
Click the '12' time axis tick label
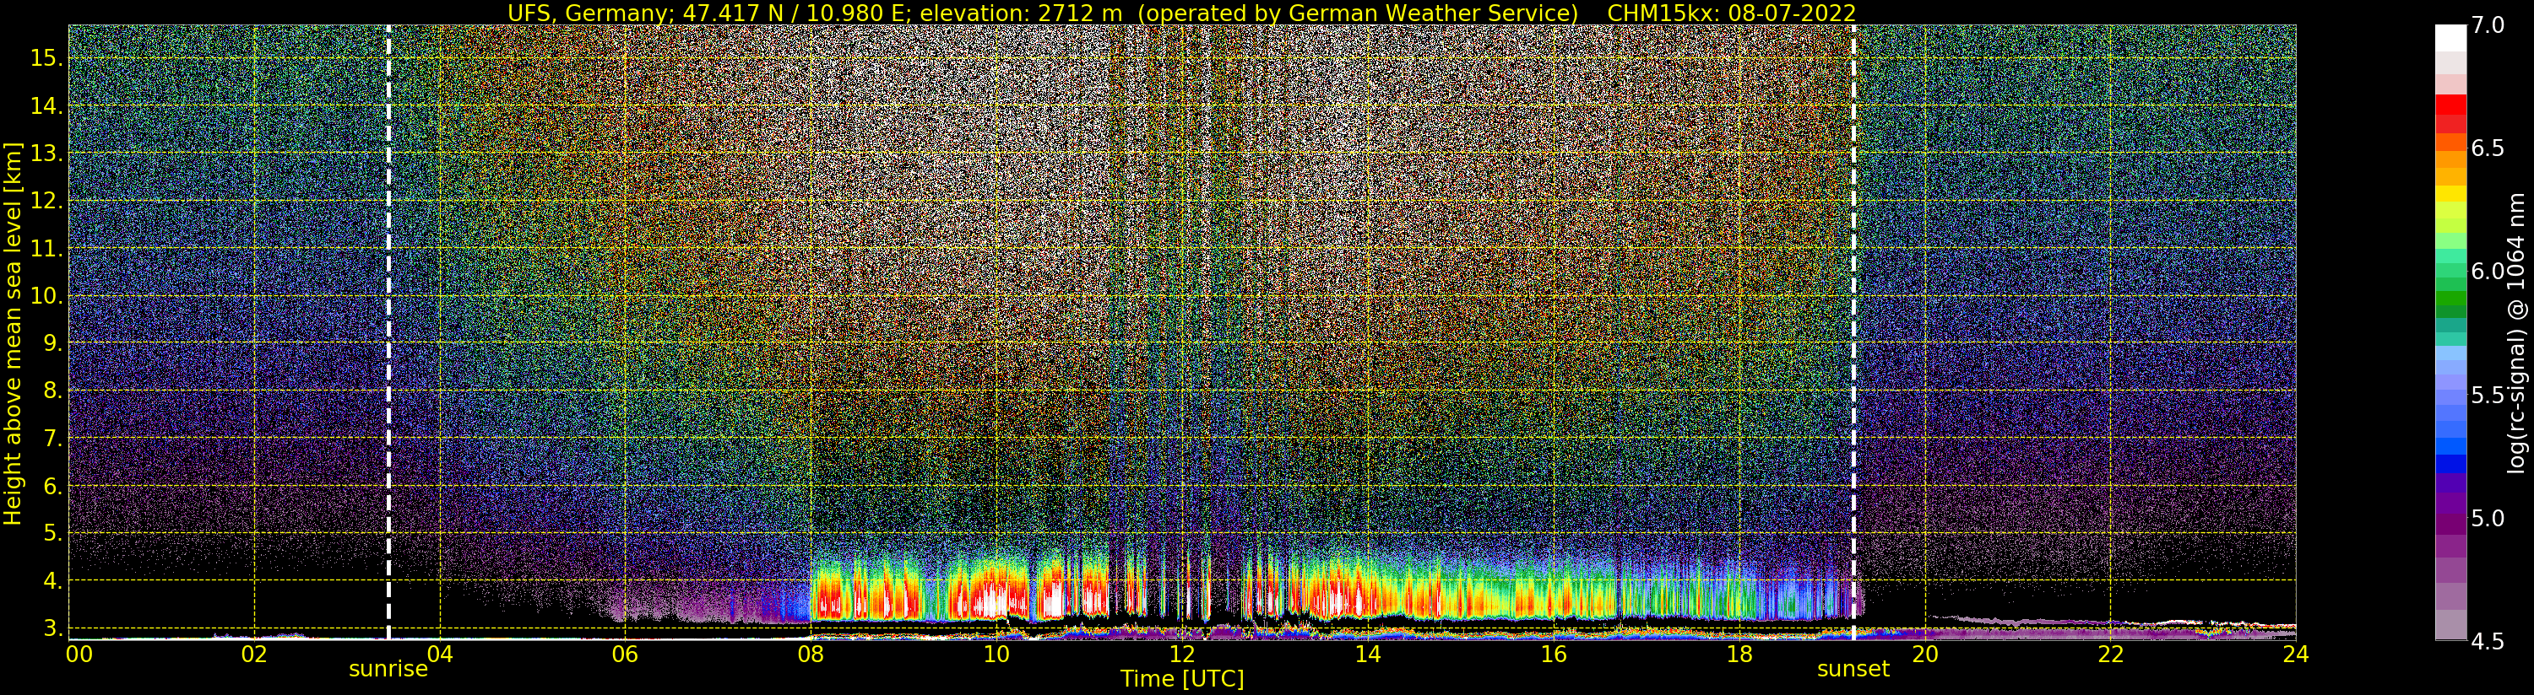[1182, 654]
